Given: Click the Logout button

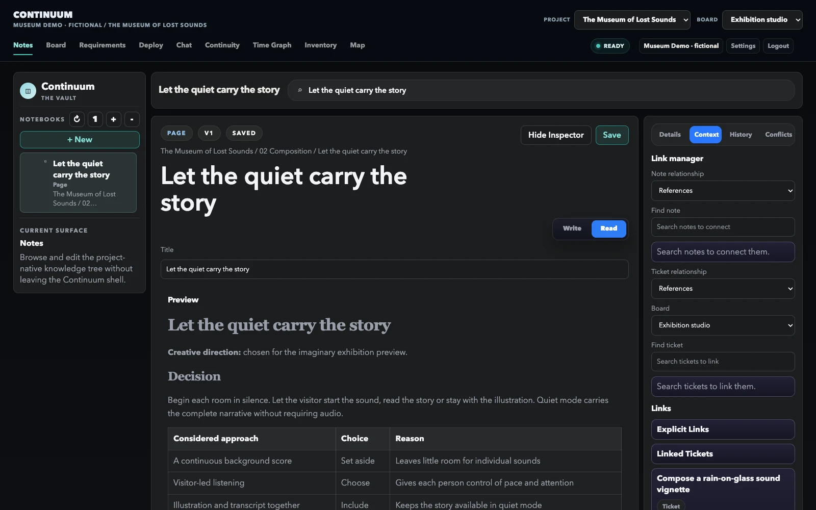Looking at the screenshot, I should pyautogui.click(x=778, y=46).
